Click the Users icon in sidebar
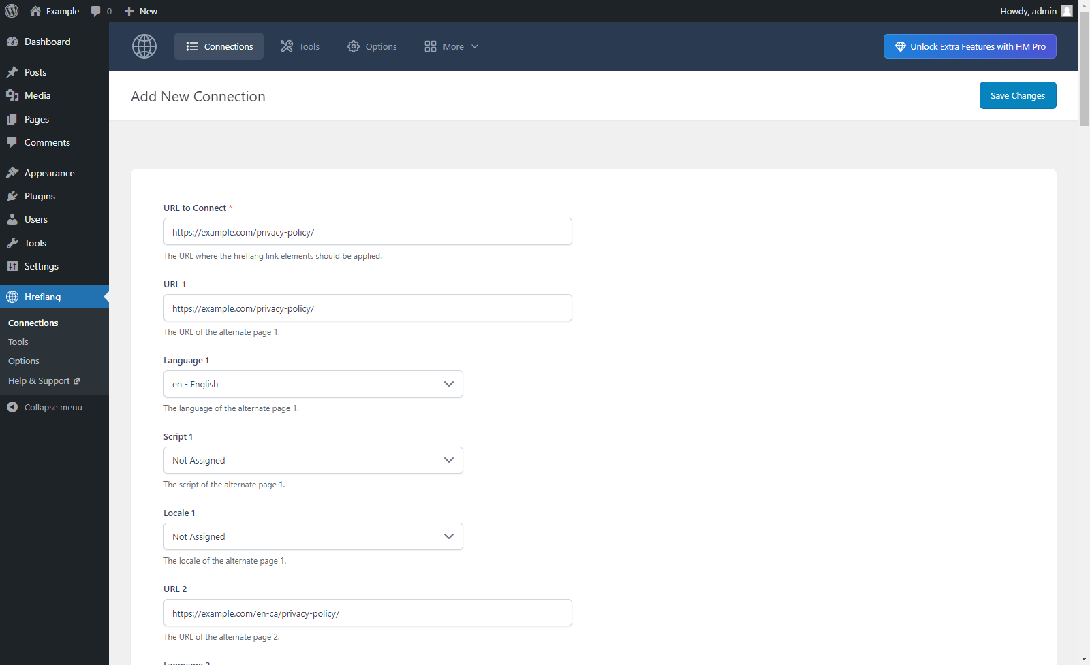1090x665 pixels. (12, 219)
